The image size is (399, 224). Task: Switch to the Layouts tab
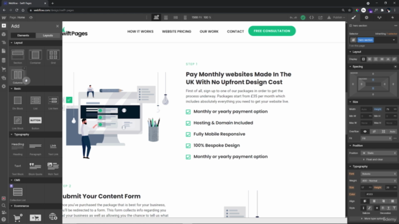[x=48, y=35]
